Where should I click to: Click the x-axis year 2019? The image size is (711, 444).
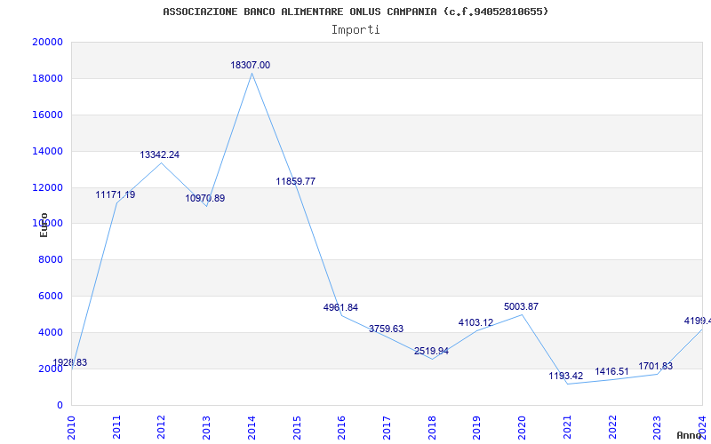coord(476,428)
